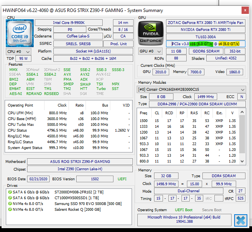
Task: Click the AVX2 feature label
Action: 85,75
